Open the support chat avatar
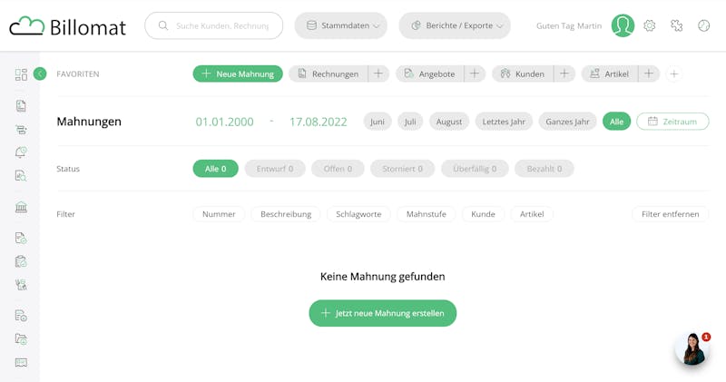 point(692,349)
